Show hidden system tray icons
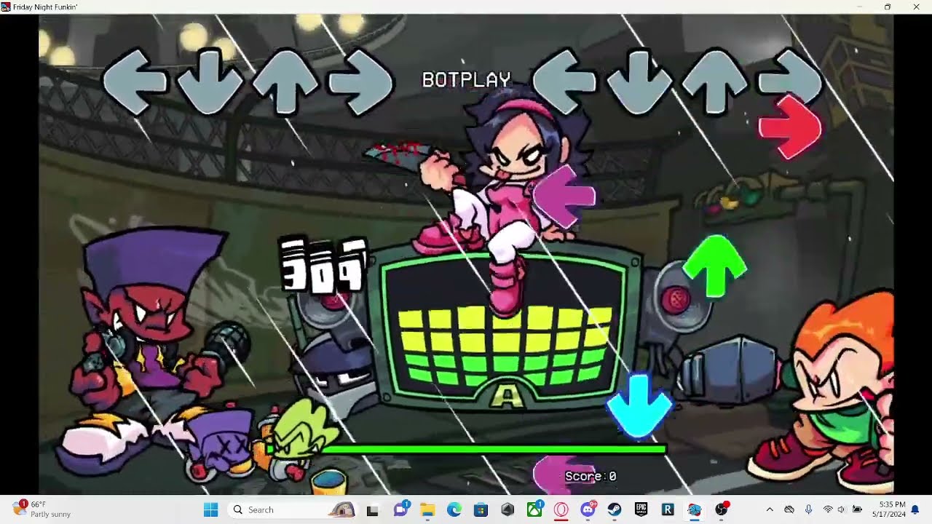The image size is (932, 524). point(770,509)
